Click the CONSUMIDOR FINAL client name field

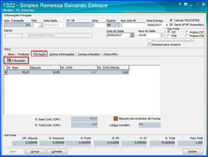click(60, 35)
